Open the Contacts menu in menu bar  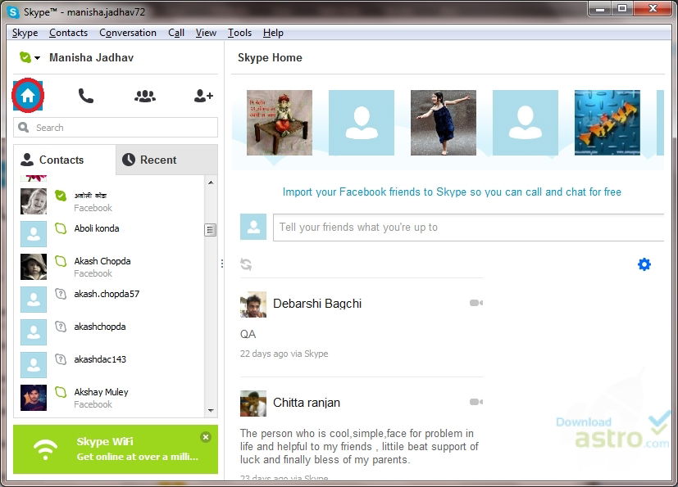[68, 33]
